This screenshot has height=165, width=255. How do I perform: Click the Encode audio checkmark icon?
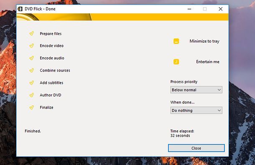[31, 58]
